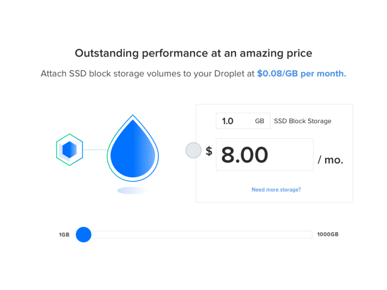This screenshot has height=290, width=387.
Task: Focus the 8.00 monthly price field
Action: pyautogui.click(x=265, y=155)
